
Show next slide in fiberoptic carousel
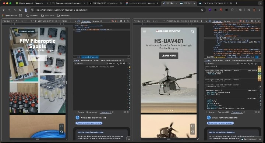click(x=54, y=70)
